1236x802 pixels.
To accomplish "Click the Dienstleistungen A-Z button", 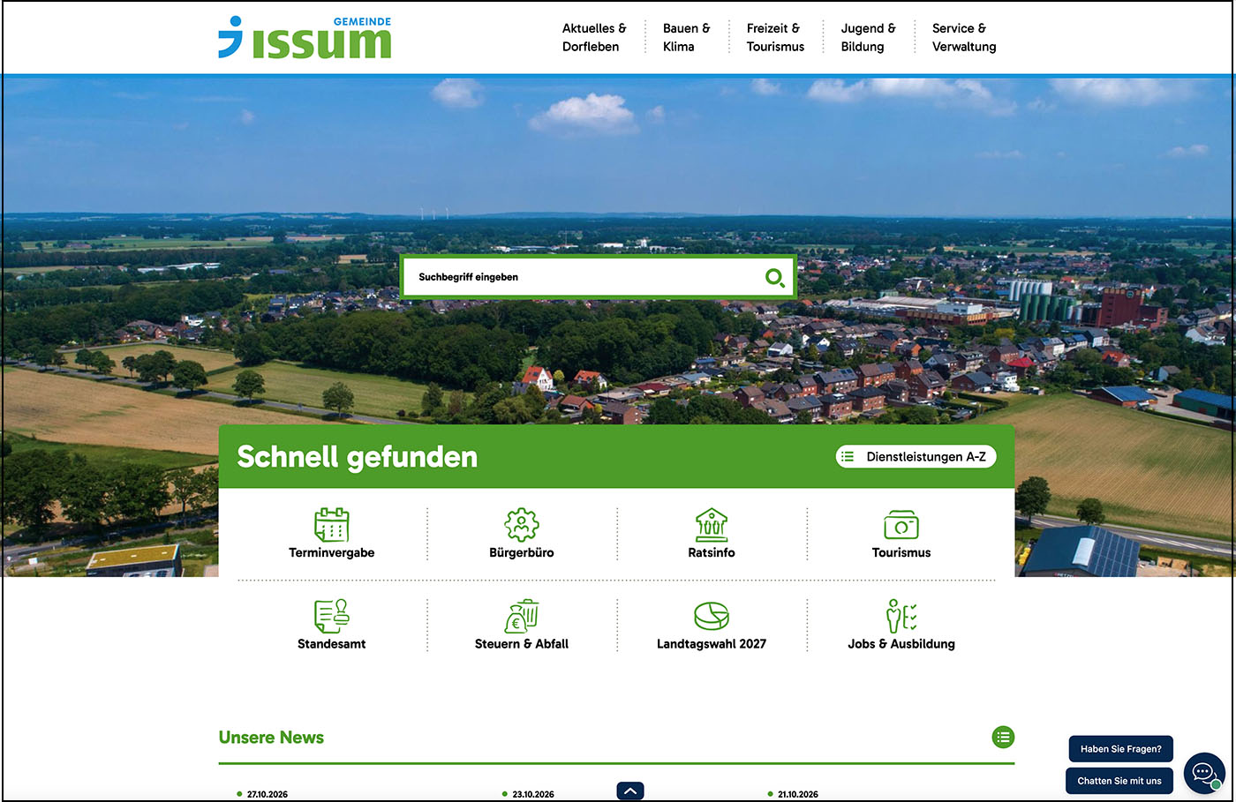I will click(x=916, y=456).
